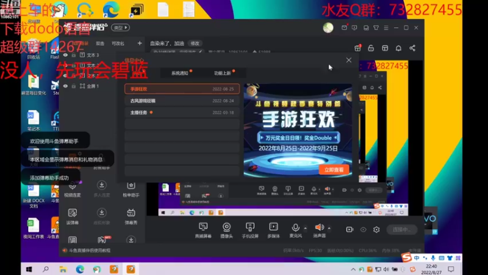Select the 主播任务 message entry
Image resolution: width=488 pixels, height=275 pixels.
click(182, 112)
